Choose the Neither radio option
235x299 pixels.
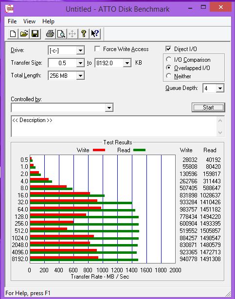coord(168,76)
